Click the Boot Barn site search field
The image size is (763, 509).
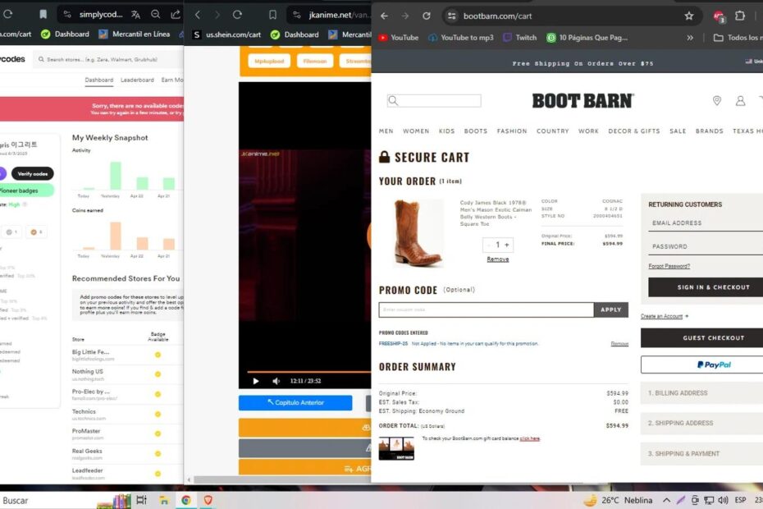coord(434,101)
